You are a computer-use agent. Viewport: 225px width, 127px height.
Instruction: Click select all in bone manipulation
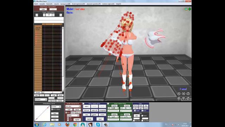[x=95, y=110]
